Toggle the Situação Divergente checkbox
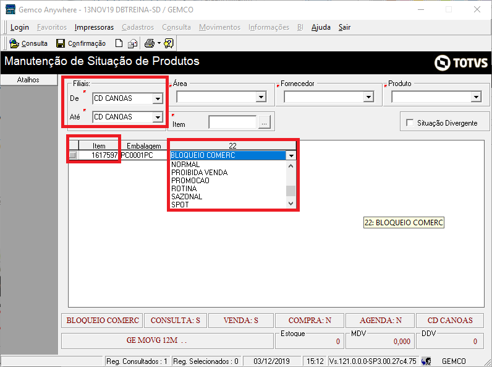This screenshot has height=367, width=492. [x=410, y=123]
